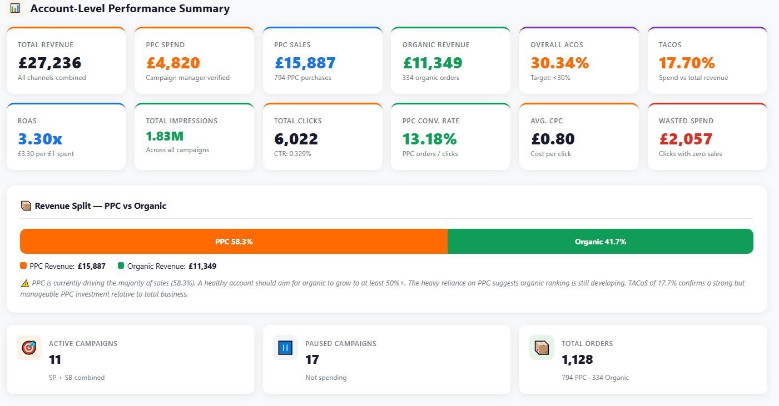Viewport: 779px width, 406px height.
Task: Click the 'Account-Level Performance Summary' heading
Action: [x=130, y=9]
